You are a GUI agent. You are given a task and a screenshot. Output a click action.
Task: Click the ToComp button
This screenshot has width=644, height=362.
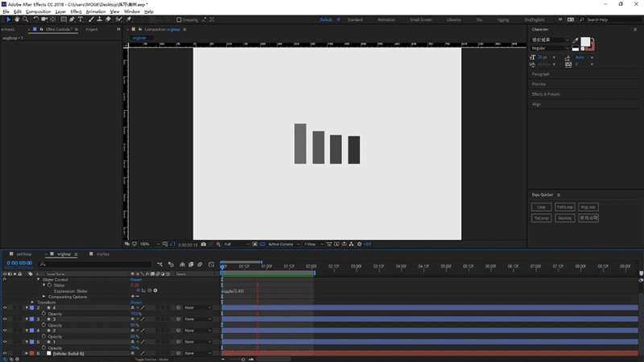(x=541, y=218)
